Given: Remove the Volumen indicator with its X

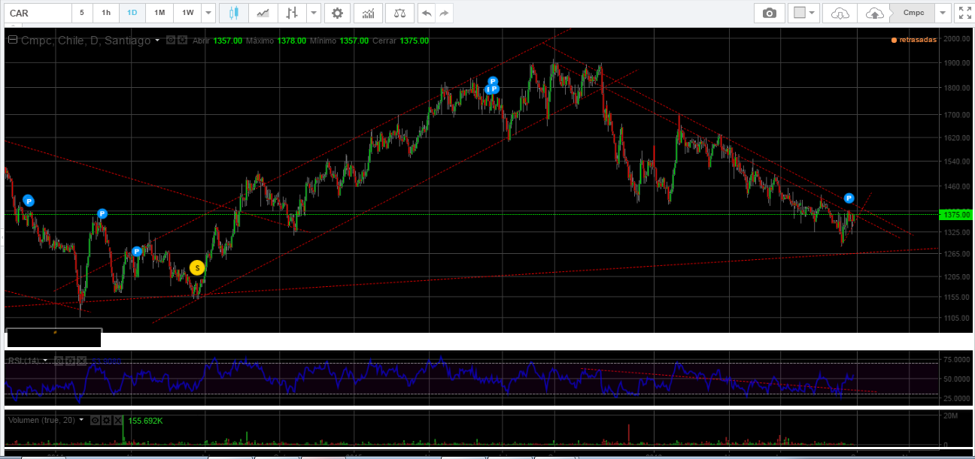Looking at the screenshot, I should [117, 420].
